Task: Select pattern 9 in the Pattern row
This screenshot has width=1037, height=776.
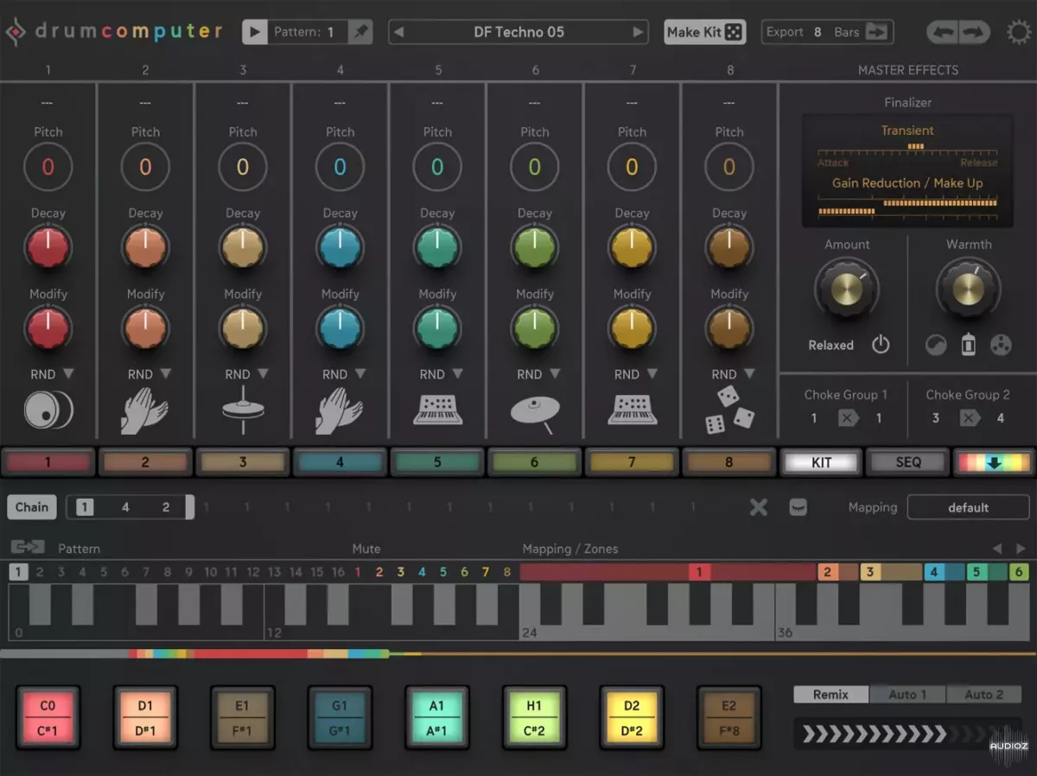Action: (189, 572)
